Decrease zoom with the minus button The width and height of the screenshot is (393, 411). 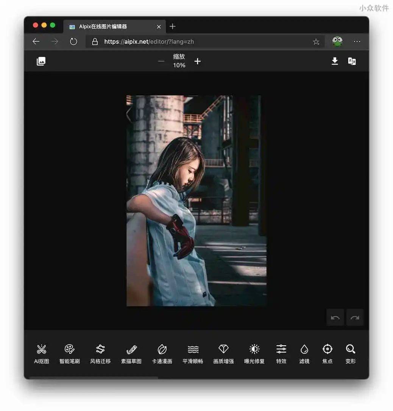(x=161, y=61)
